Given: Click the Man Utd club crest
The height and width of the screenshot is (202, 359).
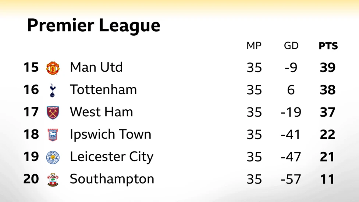Looking at the screenshot, I should click(x=53, y=68).
